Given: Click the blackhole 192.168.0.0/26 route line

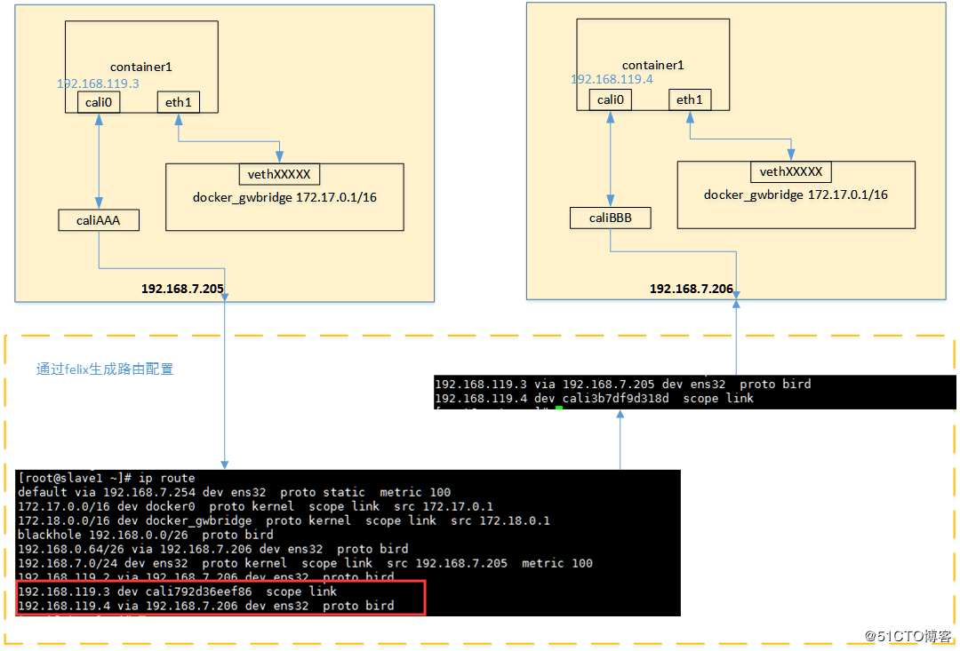Looking at the screenshot, I should pos(146,535).
